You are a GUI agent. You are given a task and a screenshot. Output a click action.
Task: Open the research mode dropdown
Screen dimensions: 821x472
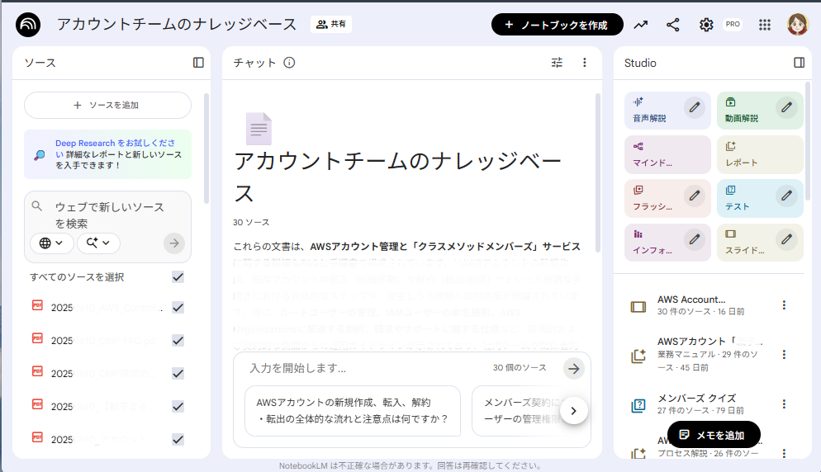[x=98, y=243]
